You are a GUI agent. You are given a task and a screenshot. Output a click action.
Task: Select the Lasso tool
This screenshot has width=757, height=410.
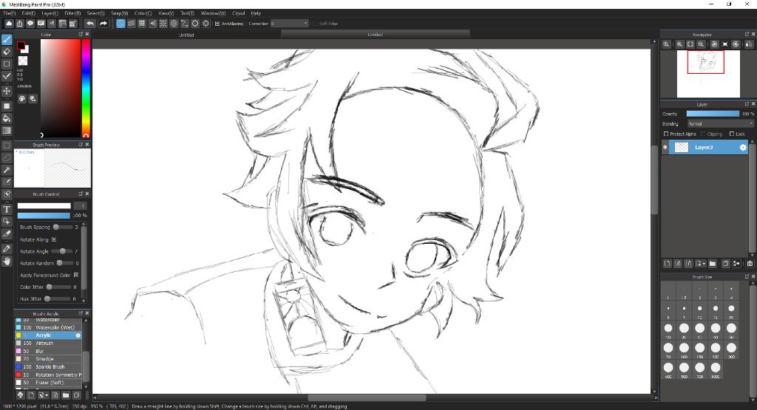click(x=7, y=157)
